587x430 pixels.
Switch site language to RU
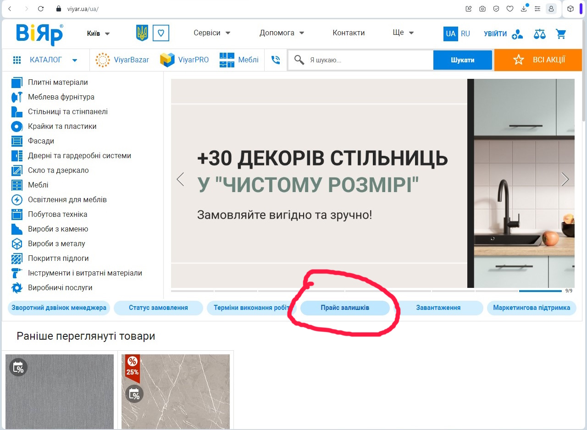pyautogui.click(x=465, y=33)
